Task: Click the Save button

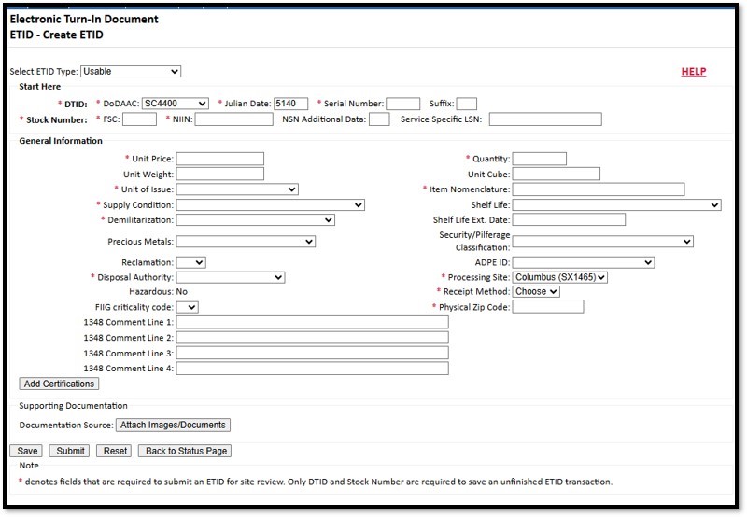Action: (x=28, y=451)
